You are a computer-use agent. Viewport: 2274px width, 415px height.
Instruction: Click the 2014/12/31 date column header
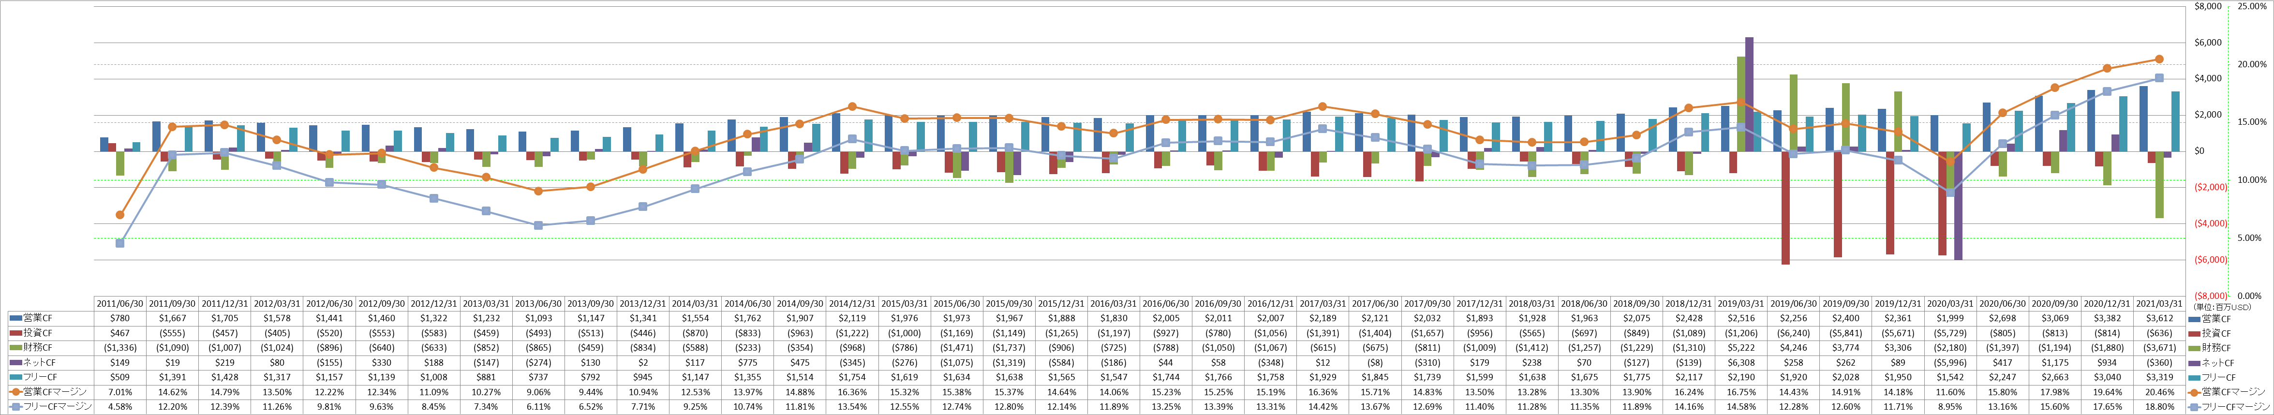coord(852,303)
